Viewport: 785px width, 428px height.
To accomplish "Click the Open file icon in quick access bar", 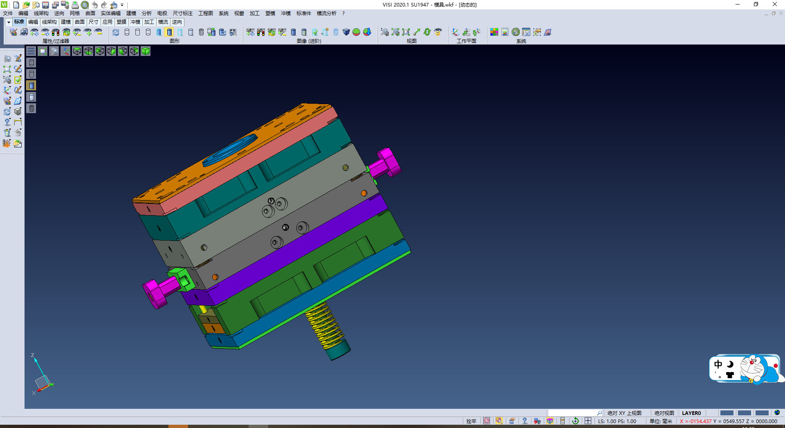I will pos(26,5).
